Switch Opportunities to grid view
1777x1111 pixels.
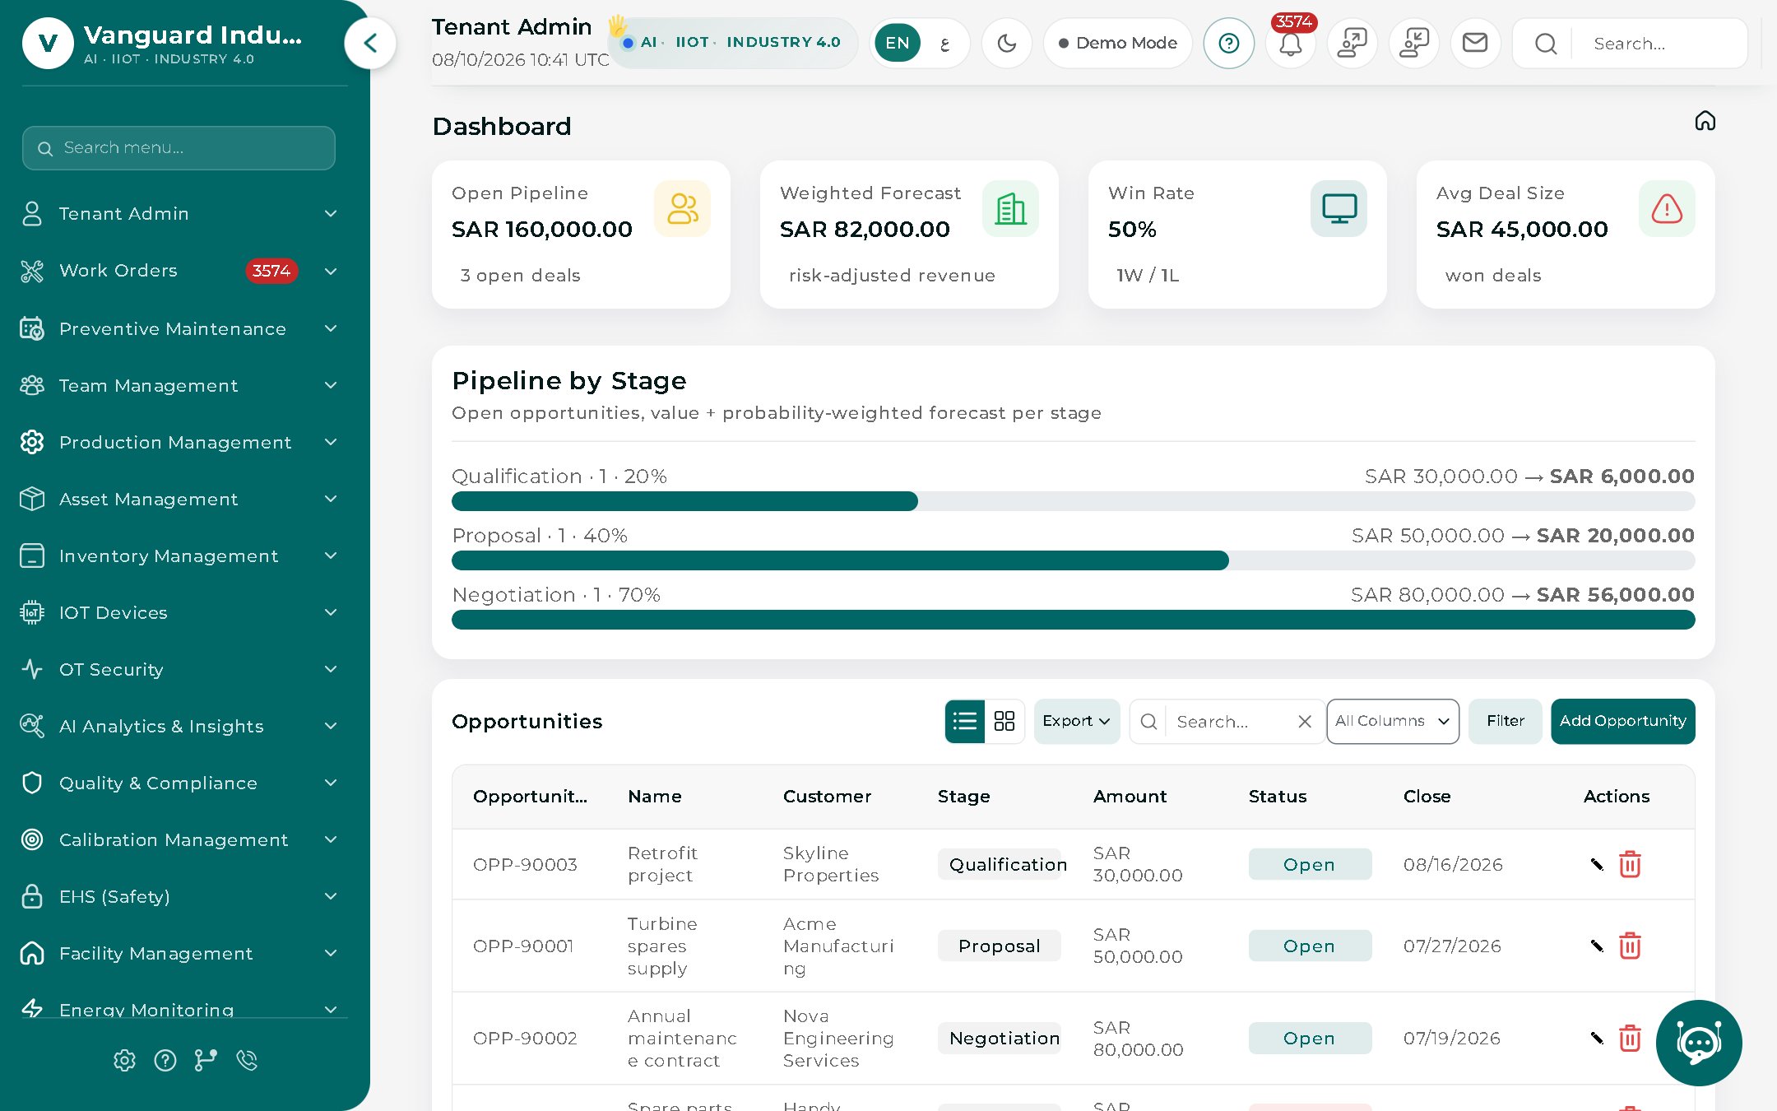(x=1004, y=721)
